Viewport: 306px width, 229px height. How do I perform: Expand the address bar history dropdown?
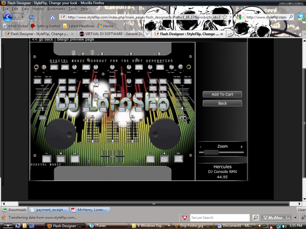(x=231, y=17)
